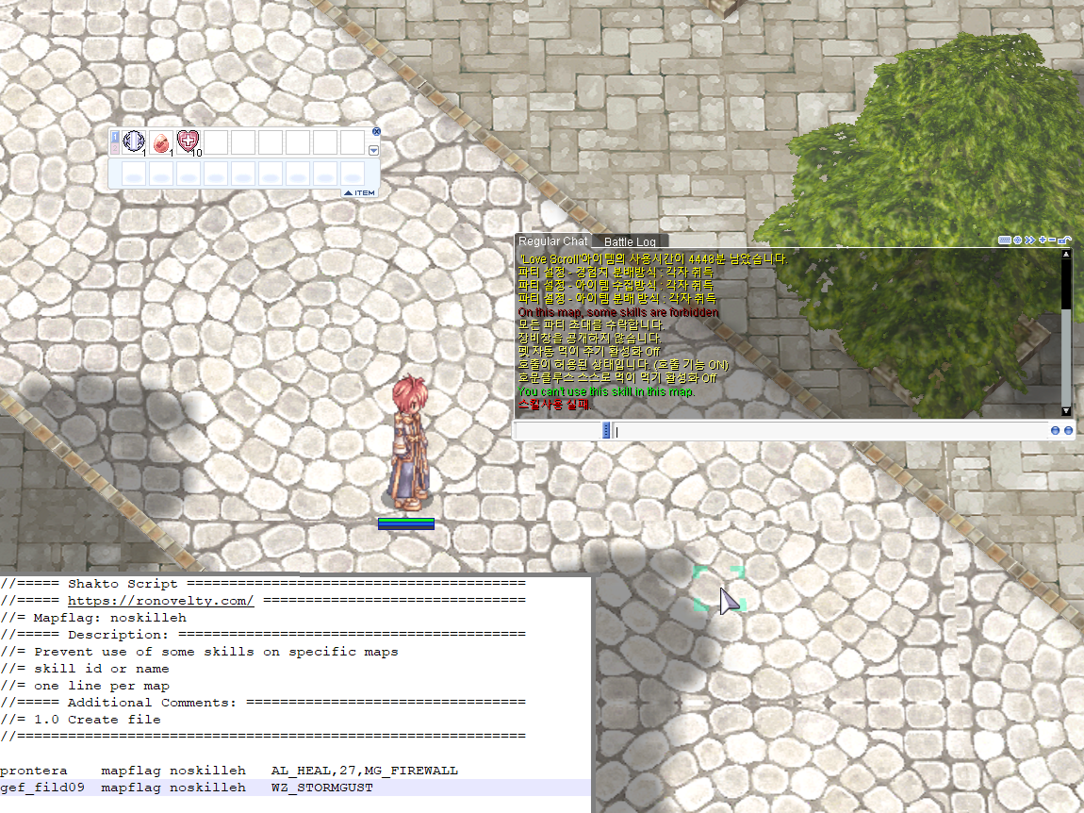Toggle hotbar row selector to page 1
The image size is (1084, 813).
pos(114,136)
